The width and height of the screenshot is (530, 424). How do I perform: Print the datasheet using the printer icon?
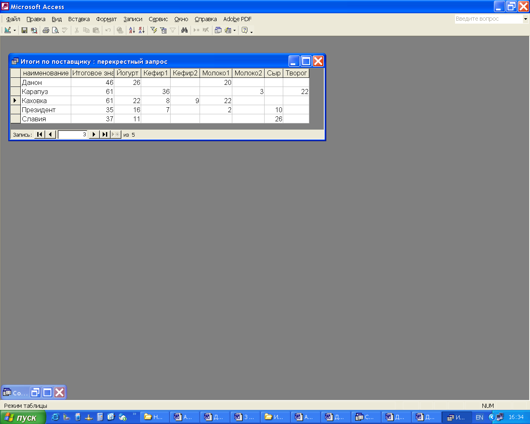pos(46,30)
